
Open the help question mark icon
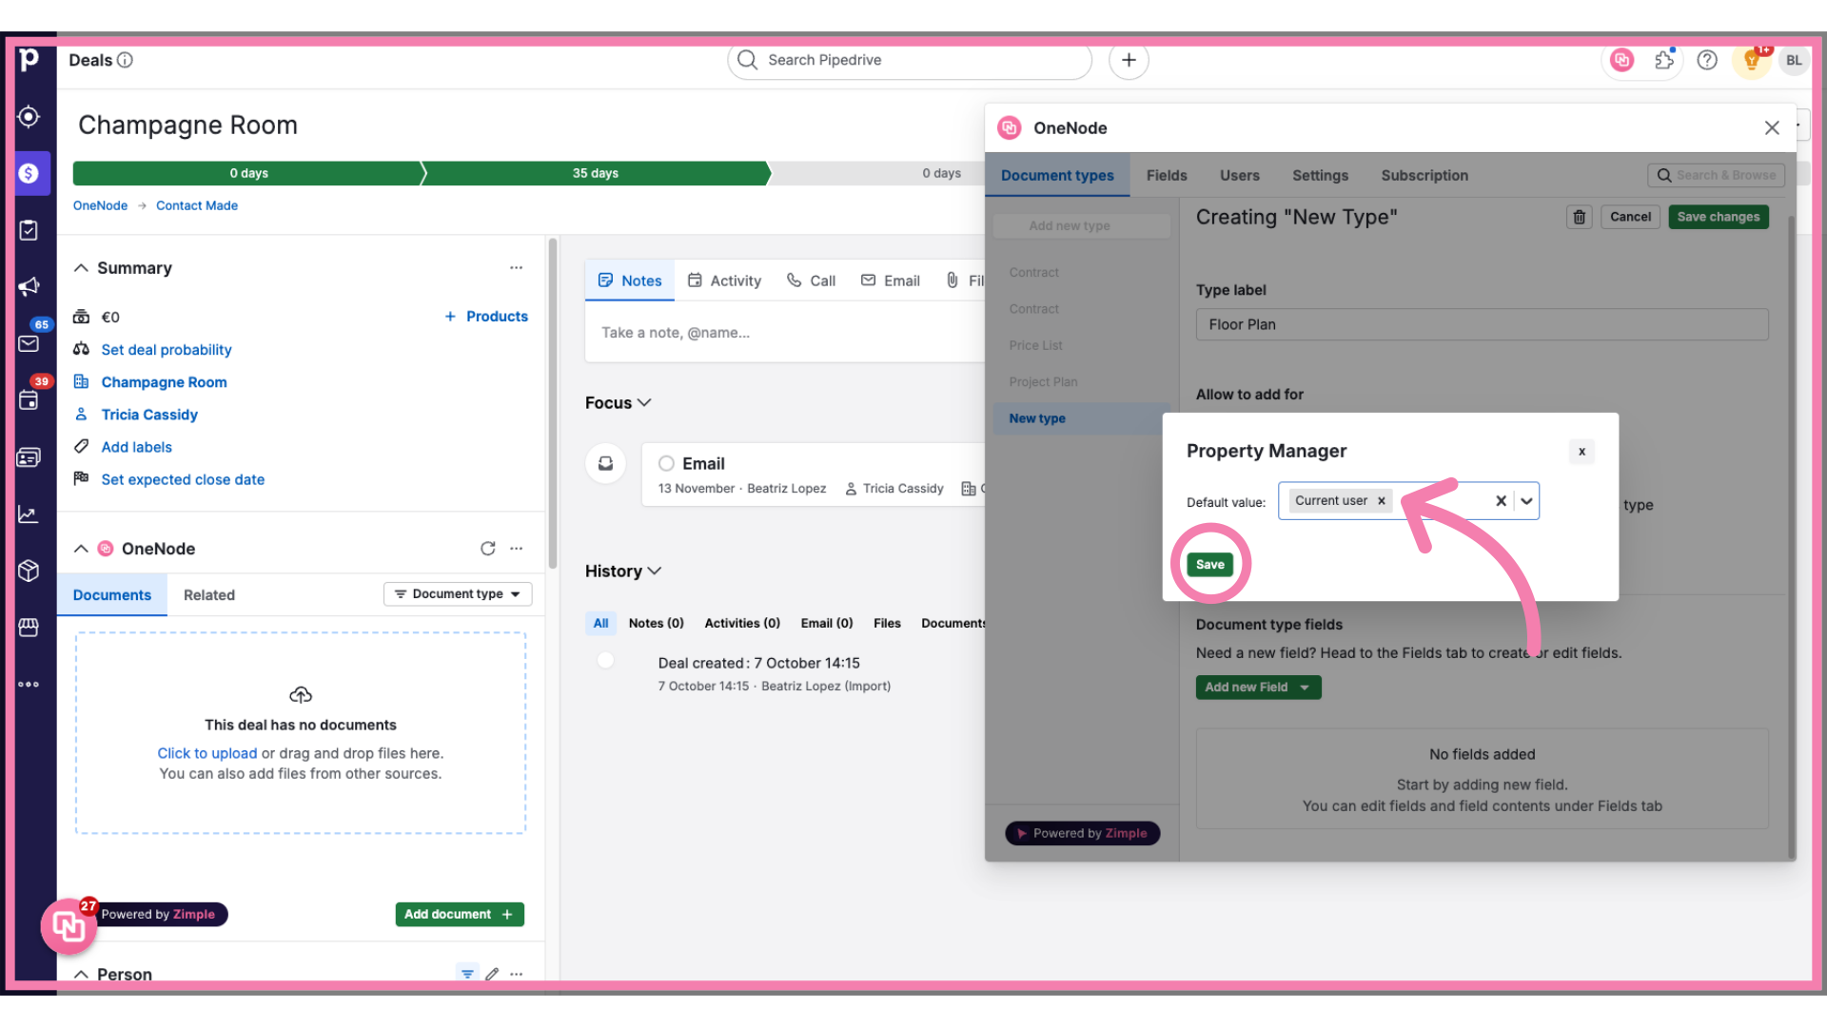tap(1707, 60)
